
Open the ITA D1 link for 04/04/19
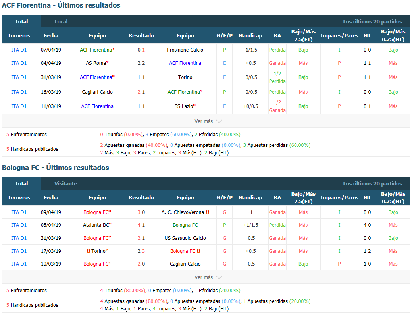click(x=19, y=63)
